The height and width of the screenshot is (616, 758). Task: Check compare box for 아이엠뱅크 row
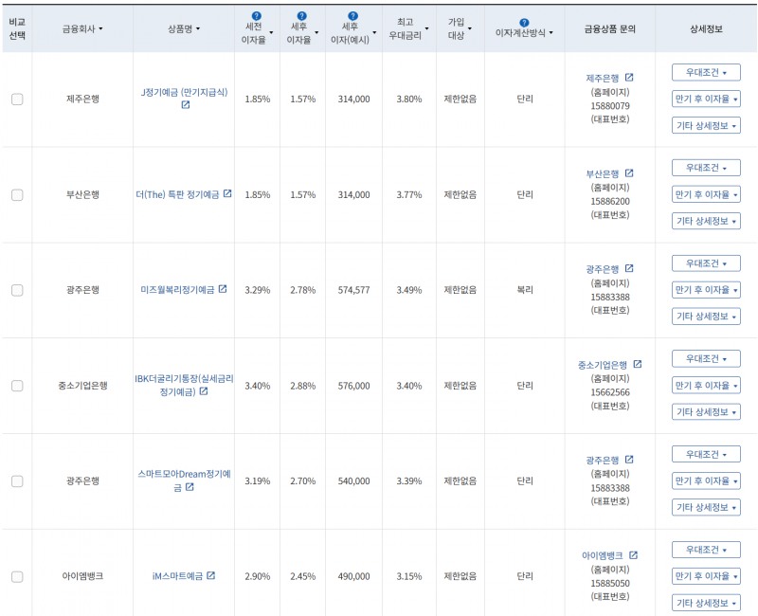pyautogui.click(x=17, y=576)
